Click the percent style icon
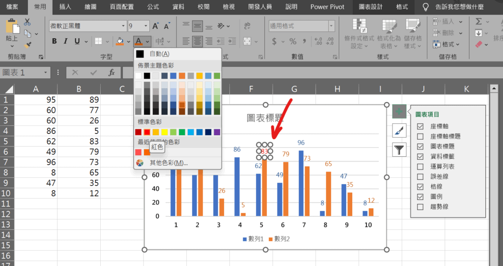Screen dimensions: 503x266 tap(293, 41)
